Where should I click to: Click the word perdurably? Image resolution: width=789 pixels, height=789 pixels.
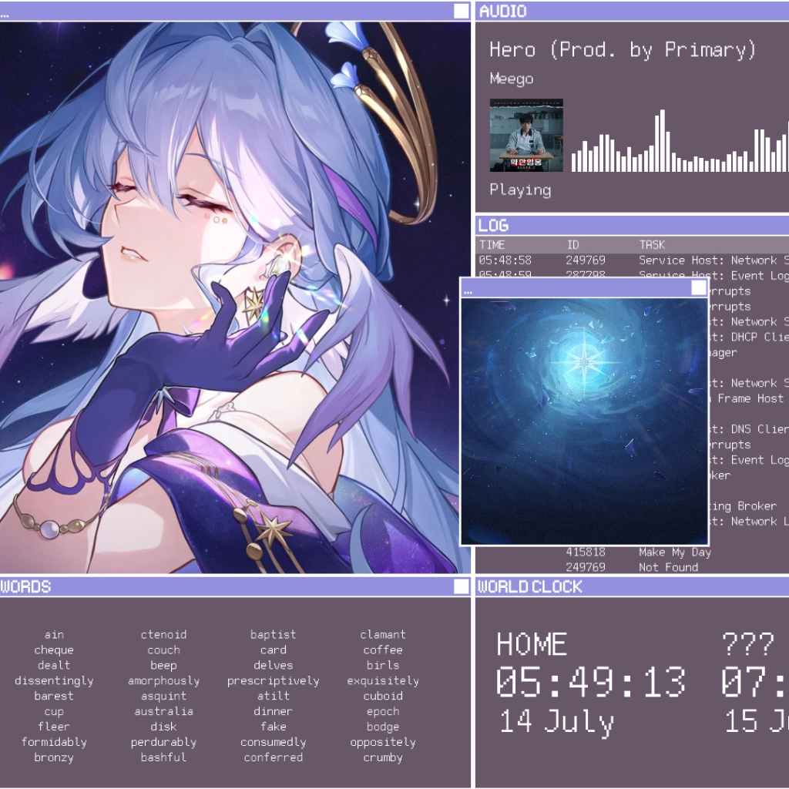(163, 743)
